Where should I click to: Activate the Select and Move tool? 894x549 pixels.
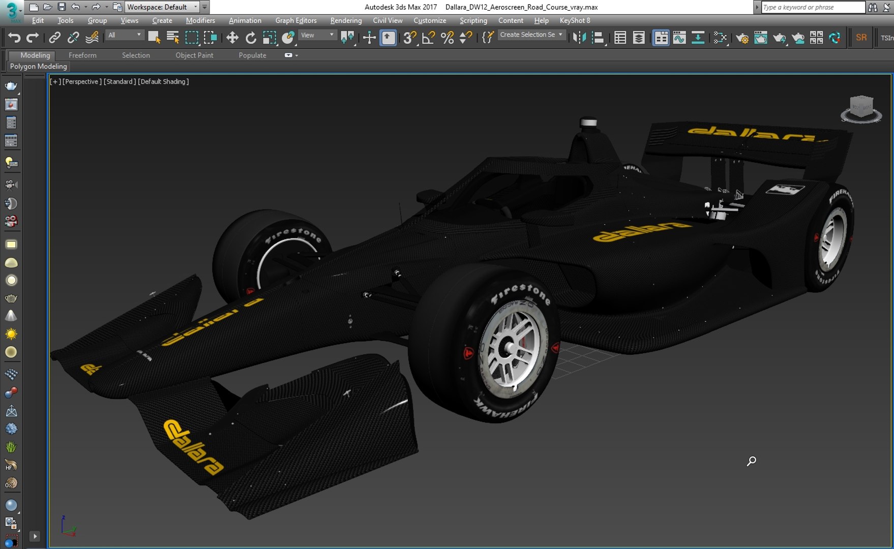(x=232, y=38)
